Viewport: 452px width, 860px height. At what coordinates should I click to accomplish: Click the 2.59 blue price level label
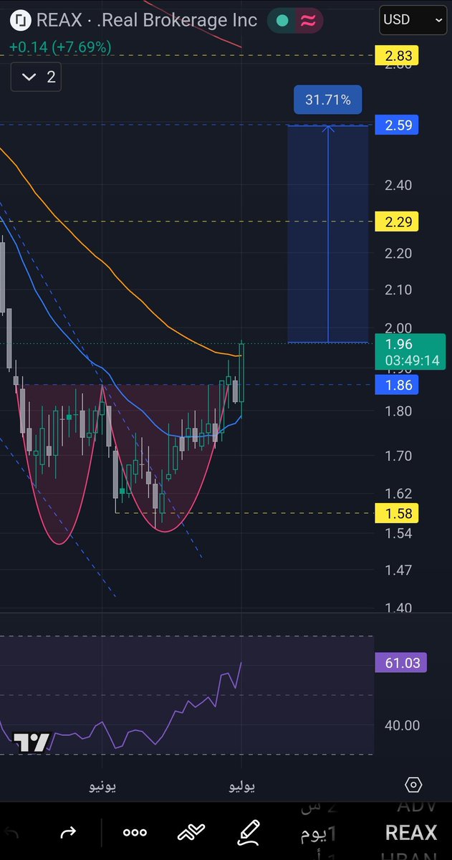pyautogui.click(x=396, y=125)
